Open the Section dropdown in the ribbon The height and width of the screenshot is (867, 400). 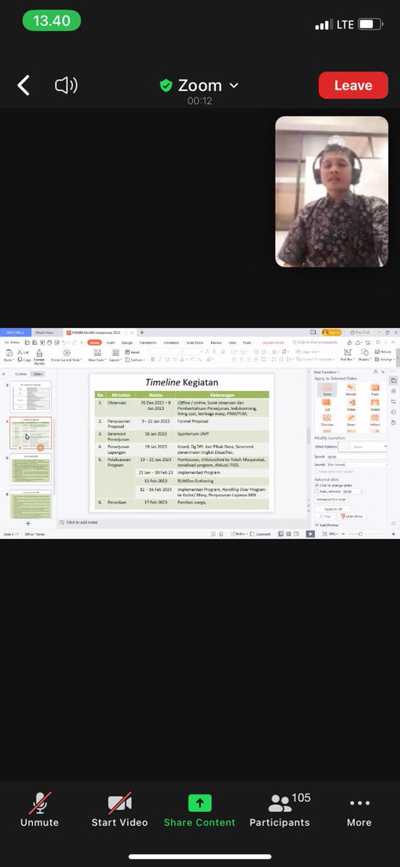tap(134, 359)
